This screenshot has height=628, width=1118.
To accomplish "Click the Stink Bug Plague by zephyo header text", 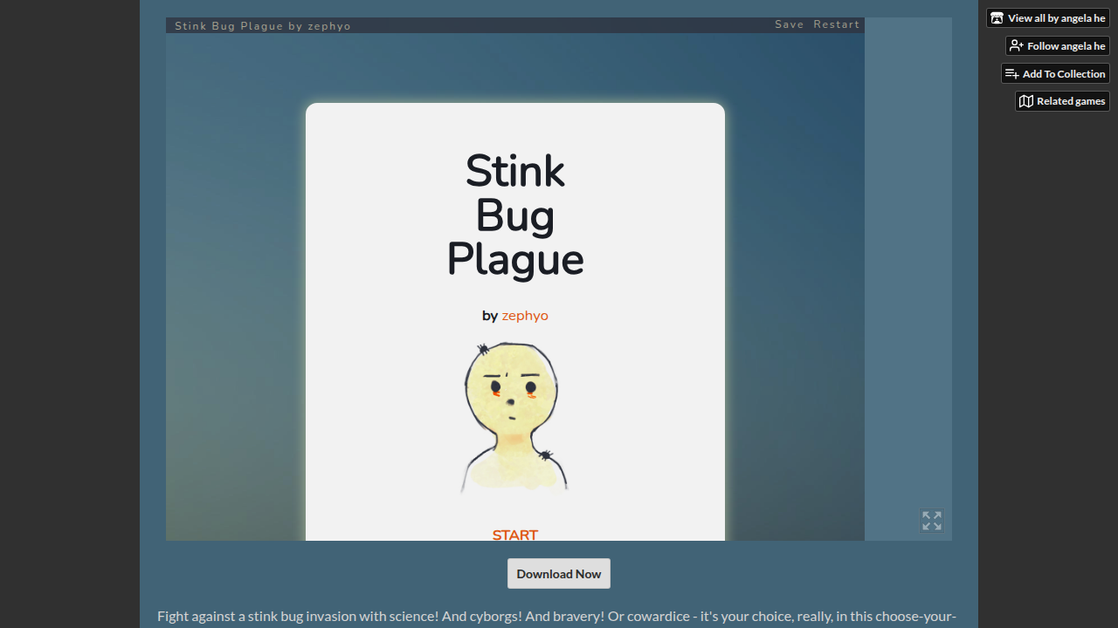I will (x=263, y=26).
